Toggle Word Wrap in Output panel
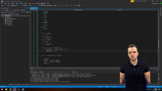Image resolution: width=162 pixels, height=91 pixels. (76, 72)
